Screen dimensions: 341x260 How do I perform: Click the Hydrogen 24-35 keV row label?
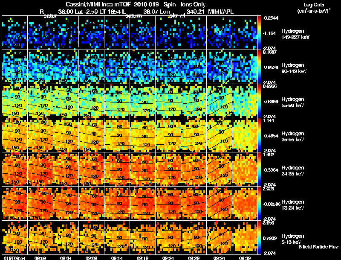pyautogui.click(x=293, y=171)
